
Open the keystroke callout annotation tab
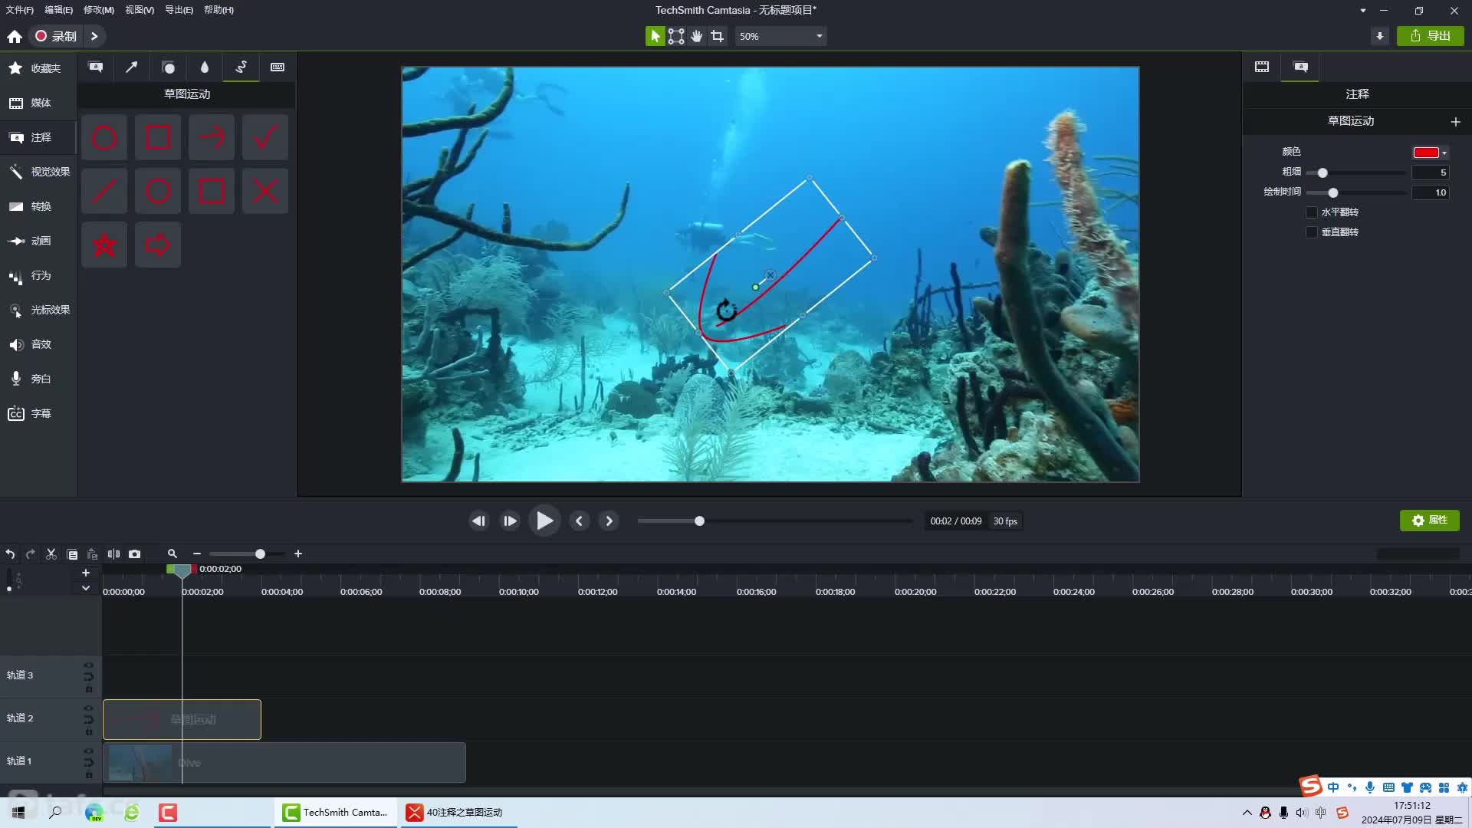pyautogui.click(x=278, y=67)
